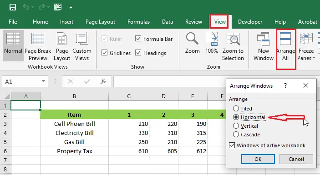The height and width of the screenshot is (175, 320).
Task: Switch to the Home tab
Action: coord(40,22)
